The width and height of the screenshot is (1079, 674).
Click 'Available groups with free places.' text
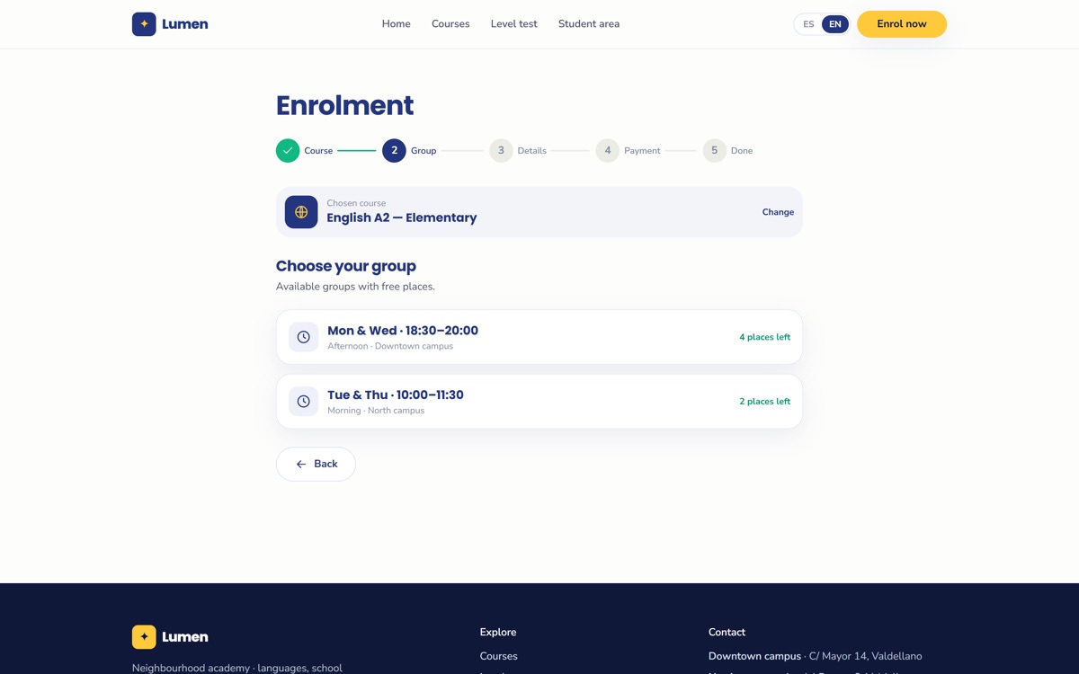point(355,287)
